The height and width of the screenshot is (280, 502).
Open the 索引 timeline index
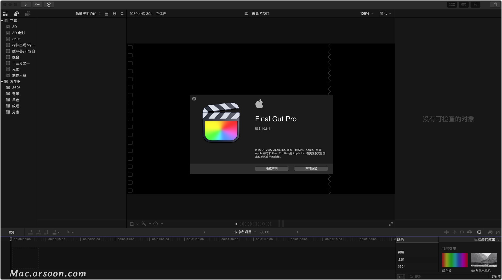pyautogui.click(x=12, y=232)
